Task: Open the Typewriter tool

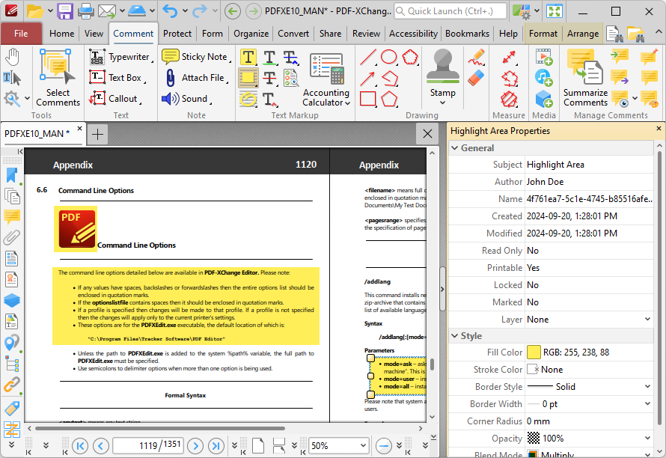Action: coord(120,57)
